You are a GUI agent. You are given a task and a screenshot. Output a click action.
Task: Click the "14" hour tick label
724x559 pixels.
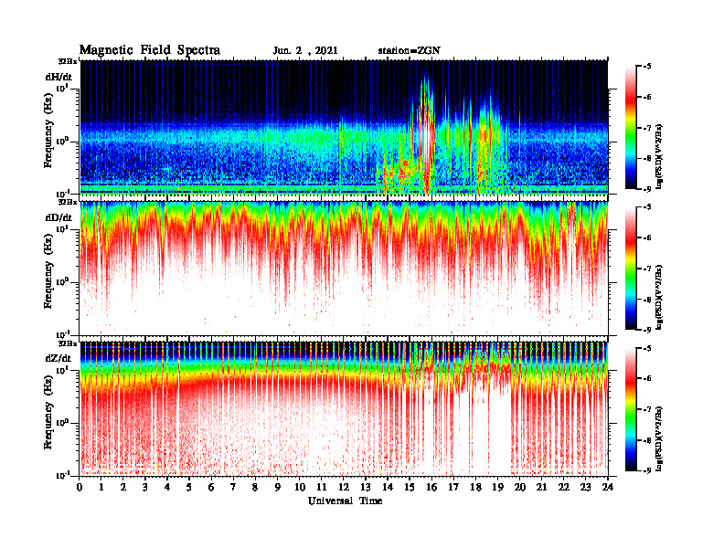pos(388,487)
